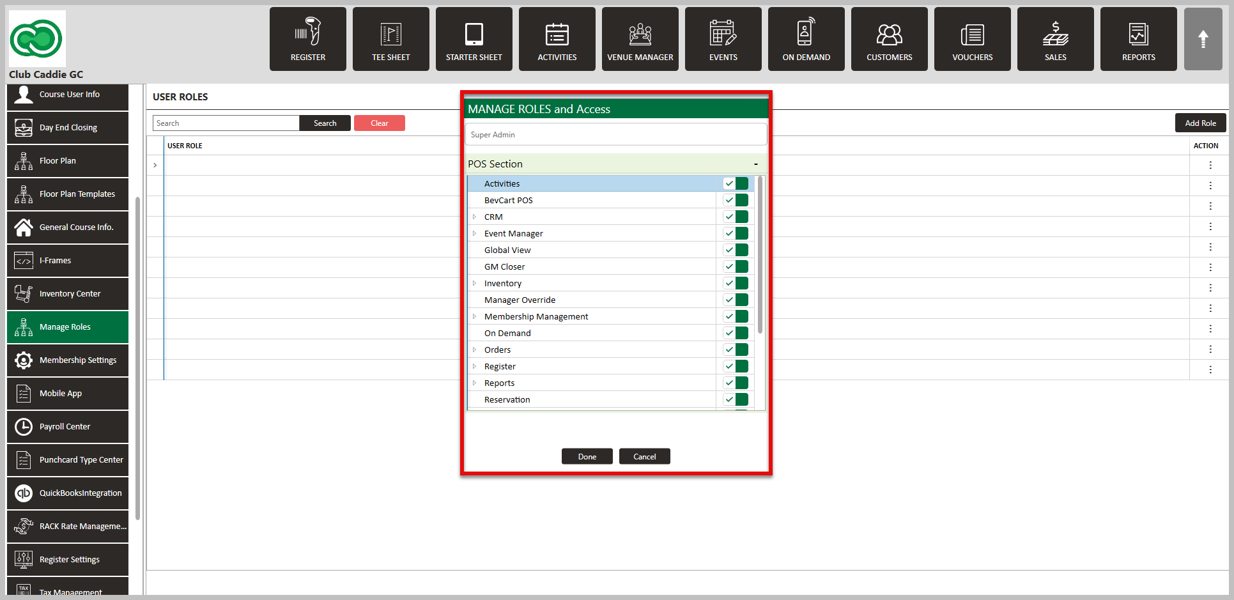Expand the Membership Management tree row
The width and height of the screenshot is (1234, 600).
[474, 316]
